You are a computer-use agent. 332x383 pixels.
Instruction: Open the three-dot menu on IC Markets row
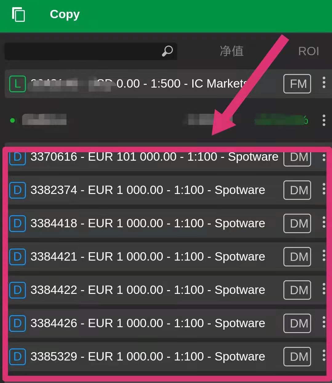pyautogui.click(x=324, y=83)
